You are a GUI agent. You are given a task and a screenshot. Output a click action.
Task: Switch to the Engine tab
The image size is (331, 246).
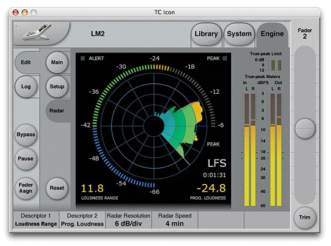pos(272,34)
